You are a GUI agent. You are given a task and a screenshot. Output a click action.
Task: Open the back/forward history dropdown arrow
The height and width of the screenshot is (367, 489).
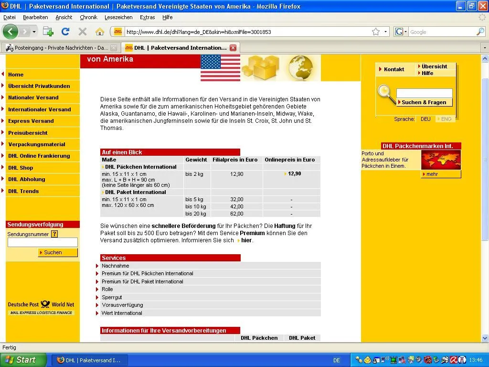coord(34,32)
